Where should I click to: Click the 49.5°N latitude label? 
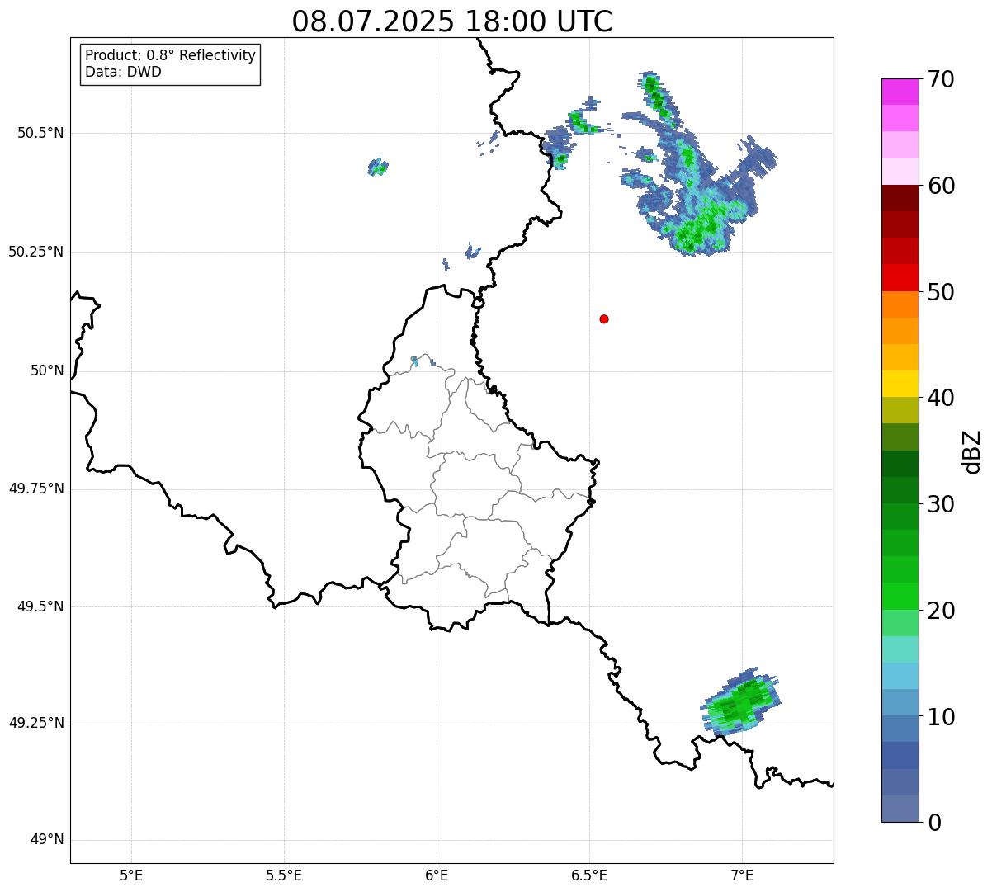click(x=40, y=606)
